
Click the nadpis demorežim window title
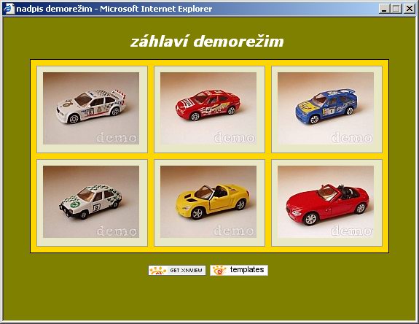tap(54, 9)
